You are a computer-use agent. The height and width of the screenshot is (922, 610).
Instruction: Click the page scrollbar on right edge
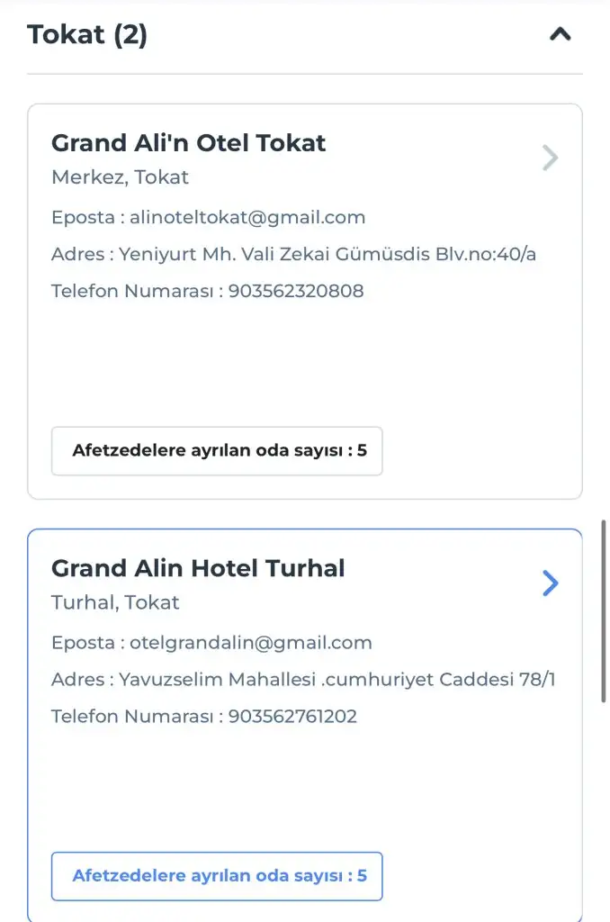[605, 612]
